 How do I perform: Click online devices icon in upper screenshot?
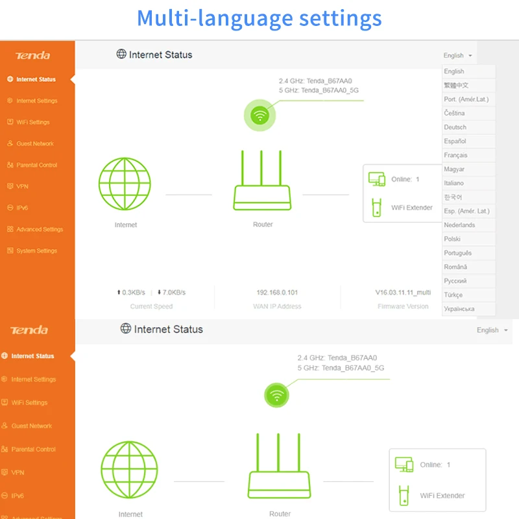pyautogui.click(x=377, y=179)
